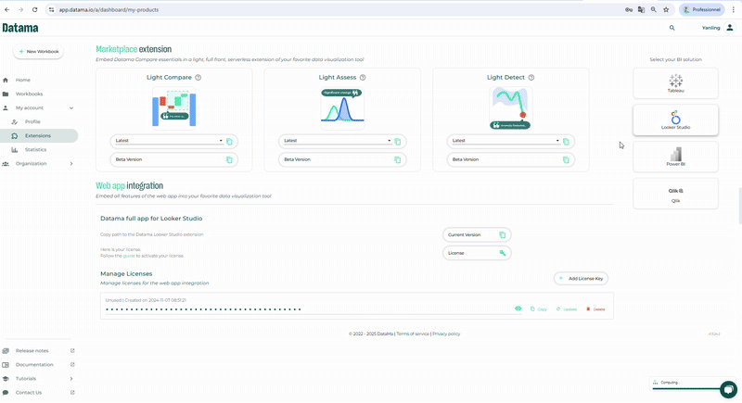Copy Light Compare Beta Version link
Screen dimensions: 742x403
[x=229, y=159]
